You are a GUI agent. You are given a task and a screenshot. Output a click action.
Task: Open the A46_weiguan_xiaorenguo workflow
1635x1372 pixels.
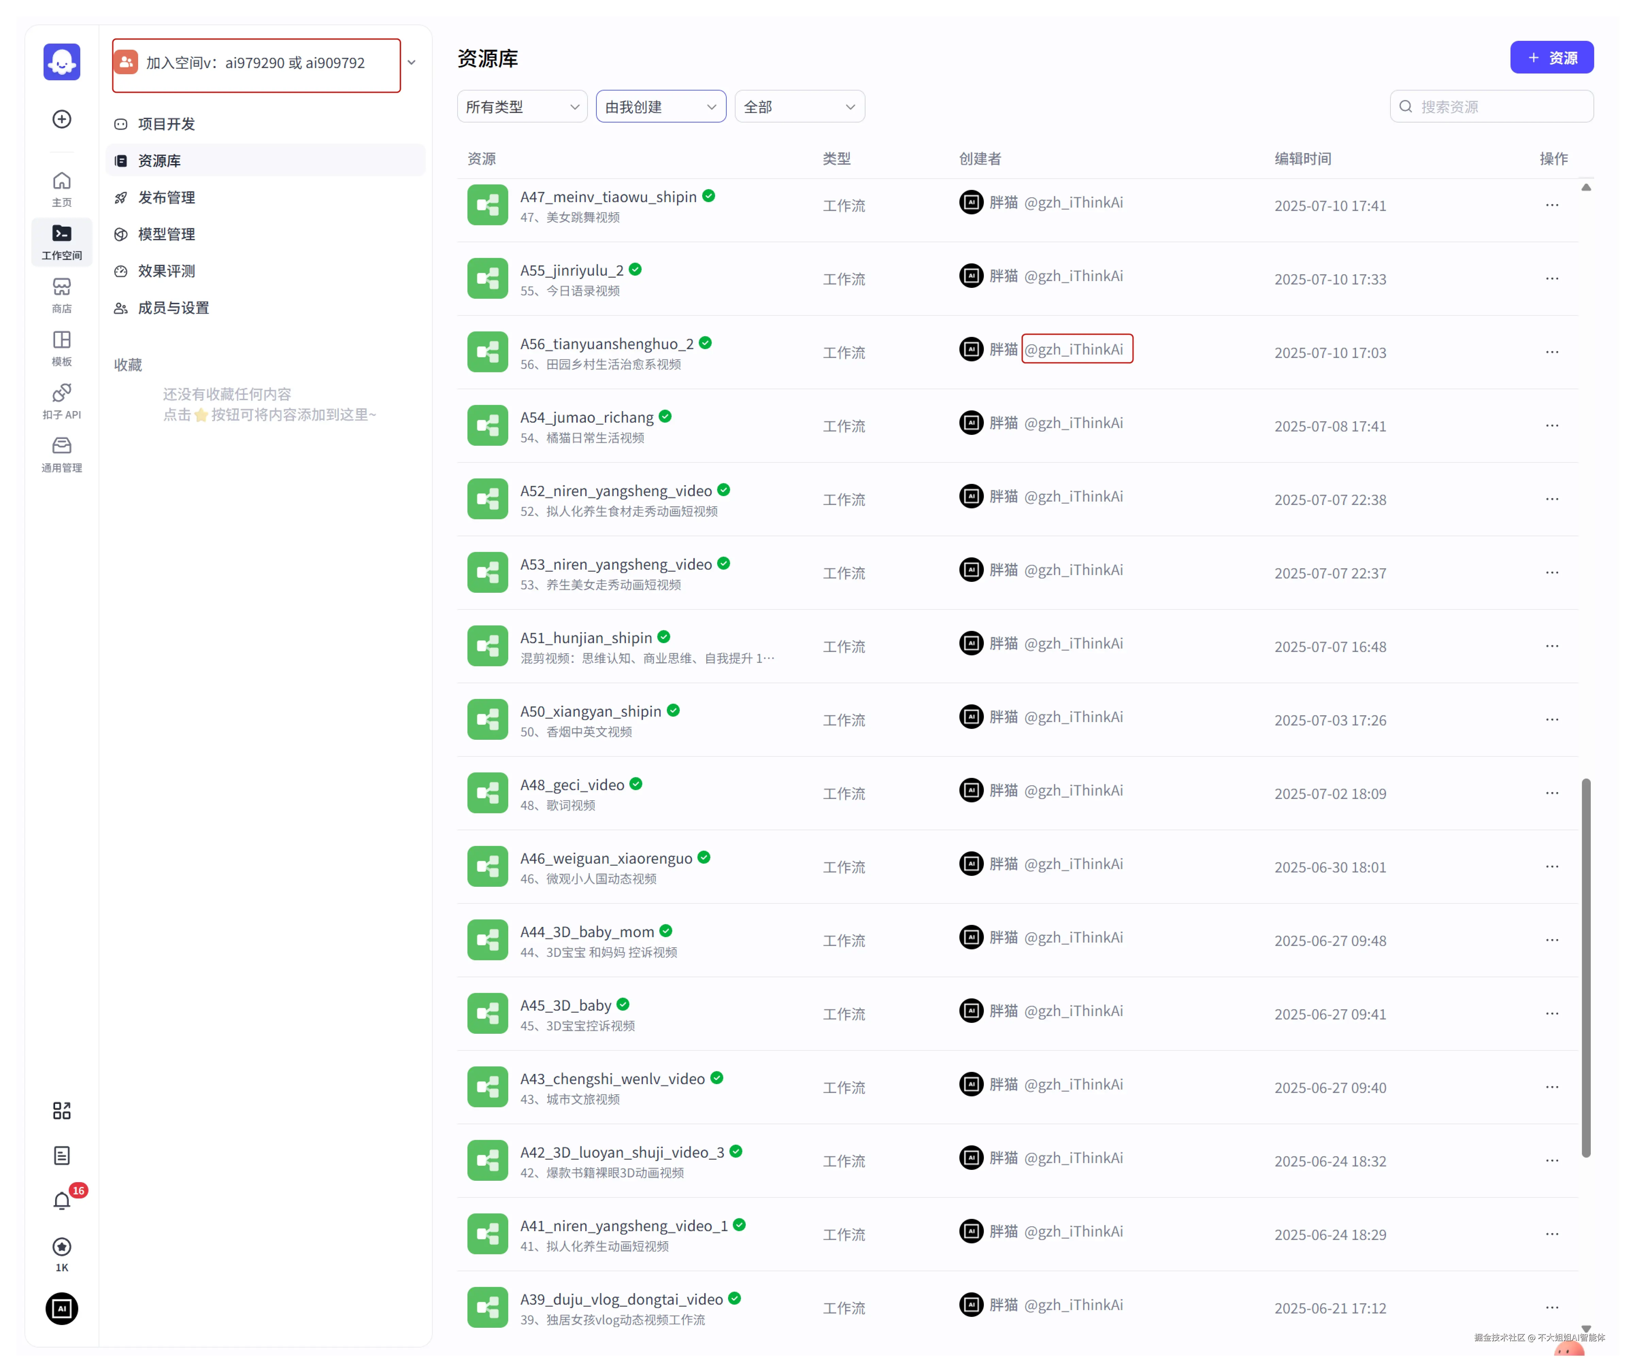tap(606, 858)
